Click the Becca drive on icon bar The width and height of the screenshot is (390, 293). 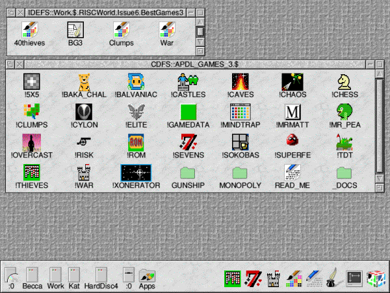[32, 275]
